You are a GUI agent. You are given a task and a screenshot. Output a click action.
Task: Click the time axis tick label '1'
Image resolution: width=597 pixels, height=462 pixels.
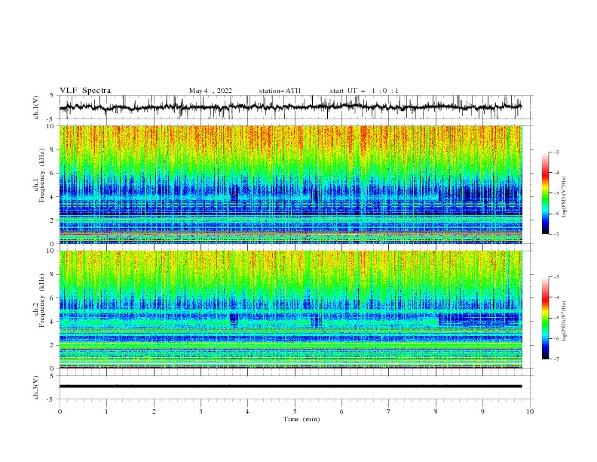tap(106, 411)
